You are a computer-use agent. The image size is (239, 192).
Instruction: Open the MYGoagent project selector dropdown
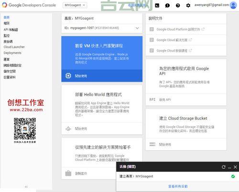(75, 5)
